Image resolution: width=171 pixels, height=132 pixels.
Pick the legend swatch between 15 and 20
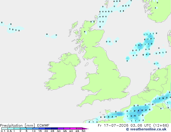pos(42,128)
